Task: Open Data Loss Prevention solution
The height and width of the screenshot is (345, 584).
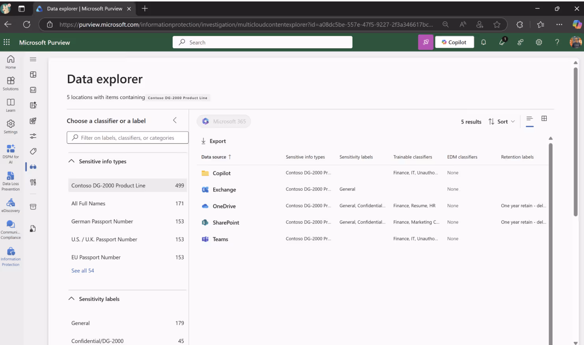Action: click(11, 181)
